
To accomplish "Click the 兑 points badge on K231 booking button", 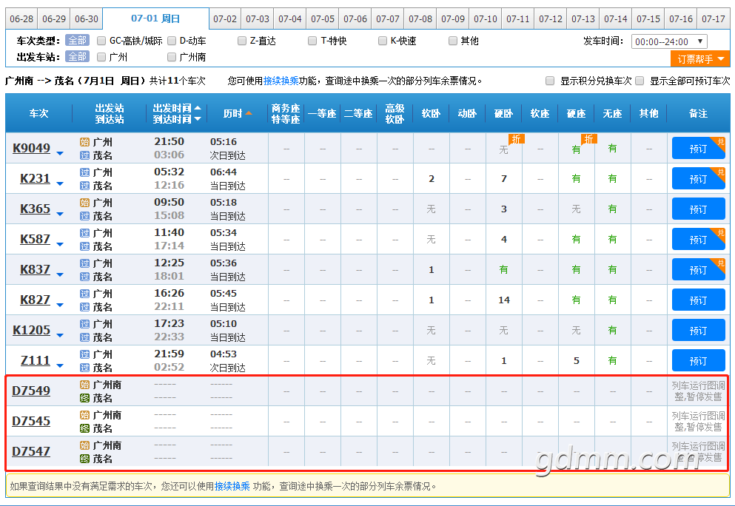I will coord(720,172).
